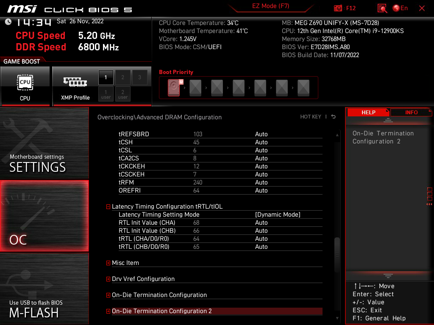Click the back arrow next to HOT KEY
434x325 pixels.
pyautogui.click(x=334, y=117)
